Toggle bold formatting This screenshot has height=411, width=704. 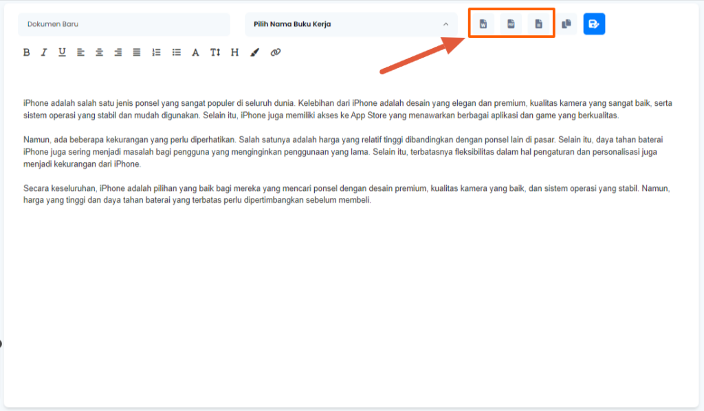coord(27,52)
